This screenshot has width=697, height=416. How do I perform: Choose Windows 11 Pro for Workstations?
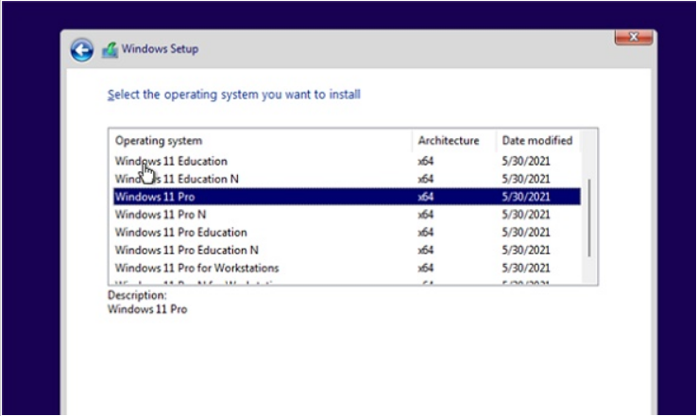coord(197,269)
